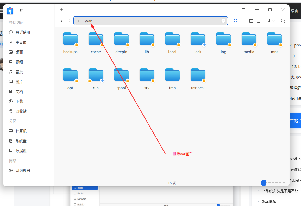The width and height of the screenshot is (301, 206).
Task: Open the tmp folder
Action: pos(172,79)
